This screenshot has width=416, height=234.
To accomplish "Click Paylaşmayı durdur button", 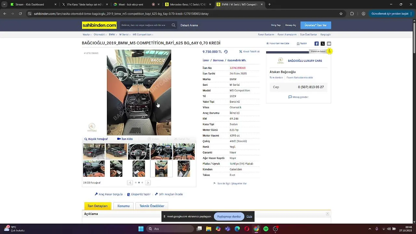I will 229,216.
